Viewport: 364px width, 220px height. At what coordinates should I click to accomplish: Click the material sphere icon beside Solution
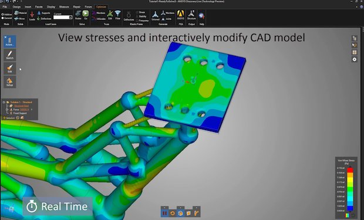click(22, 118)
